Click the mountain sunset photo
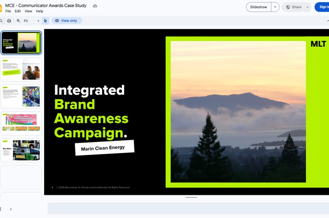This screenshot has width=329, height=218. 238,112
